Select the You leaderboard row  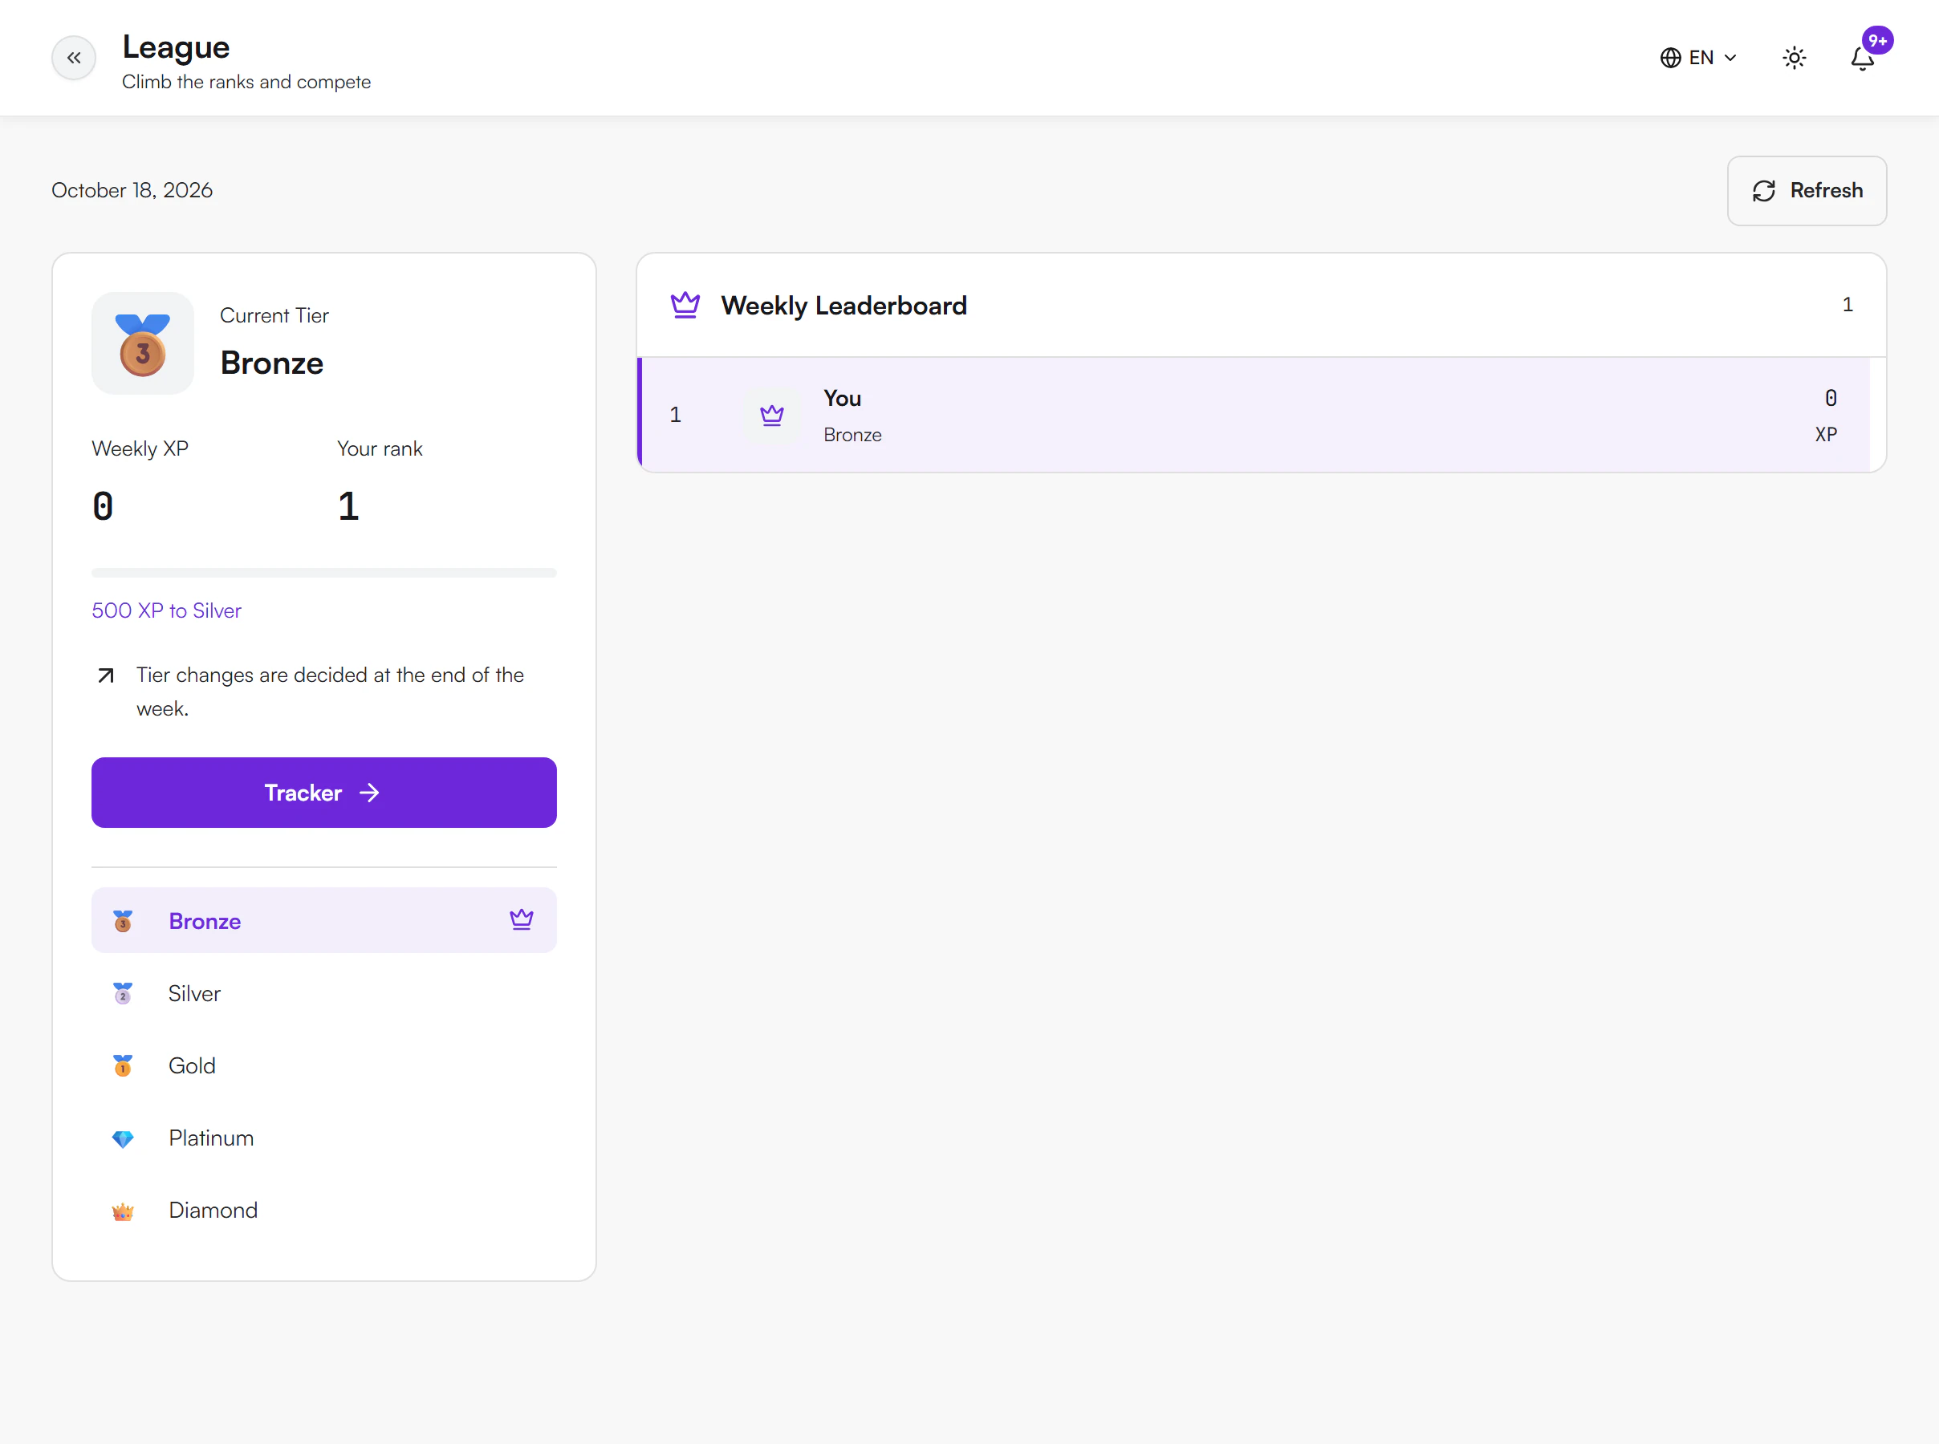point(1254,414)
